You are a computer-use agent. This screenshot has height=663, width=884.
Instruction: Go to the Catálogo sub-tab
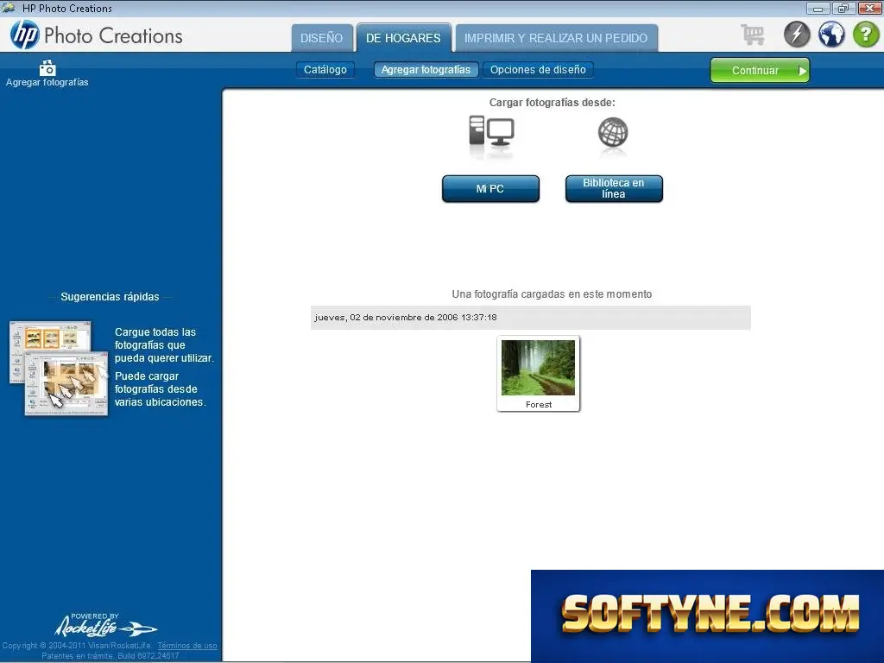(x=325, y=70)
